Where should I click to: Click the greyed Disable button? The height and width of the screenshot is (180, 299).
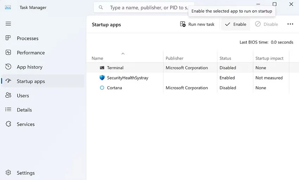[267, 24]
